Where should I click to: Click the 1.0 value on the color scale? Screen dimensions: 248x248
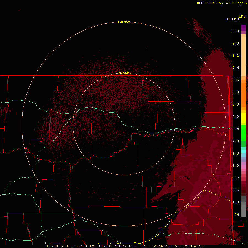tap(236, 166)
